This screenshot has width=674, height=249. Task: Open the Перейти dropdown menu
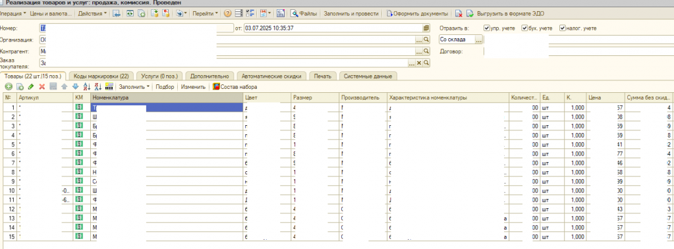(205, 13)
